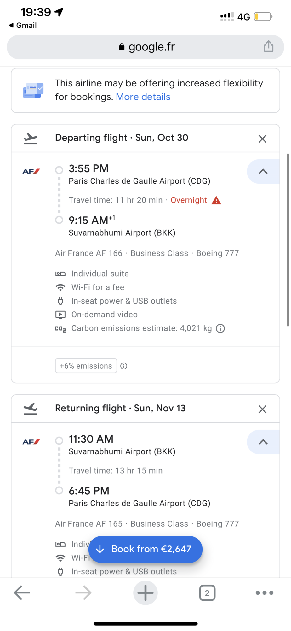This screenshot has height=631, width=291.
Task: Go back with the browser back arrow
Action: (x=22, y=593)
